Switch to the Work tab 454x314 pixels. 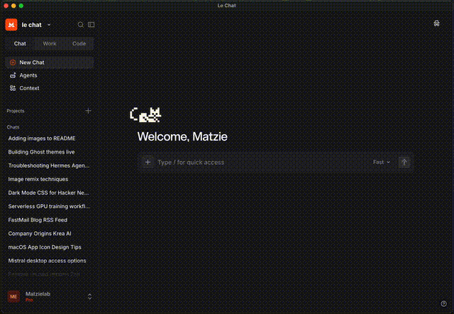(x=50, y=43)
